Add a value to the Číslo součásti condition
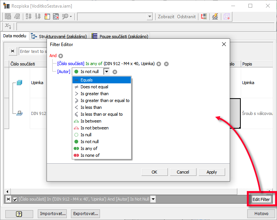Screen dimensions: 277x220 pyautogui.click(x=159, y=64)
